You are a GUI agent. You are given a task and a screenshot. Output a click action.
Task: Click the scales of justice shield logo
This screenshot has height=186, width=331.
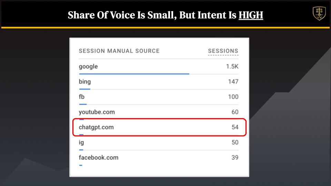coord(319,13)
